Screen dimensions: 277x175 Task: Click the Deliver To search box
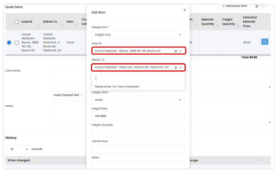point(138,78)
